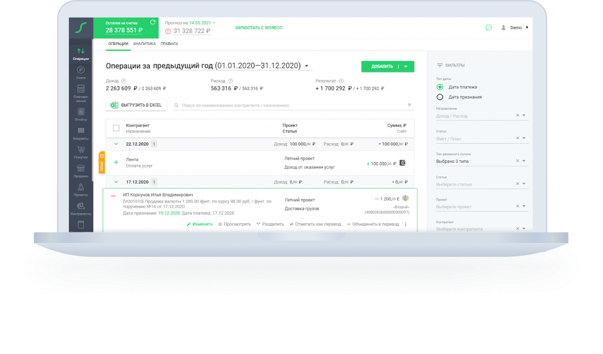
Task: Tick the select-all operations checkbox
Action: [116, 128]
